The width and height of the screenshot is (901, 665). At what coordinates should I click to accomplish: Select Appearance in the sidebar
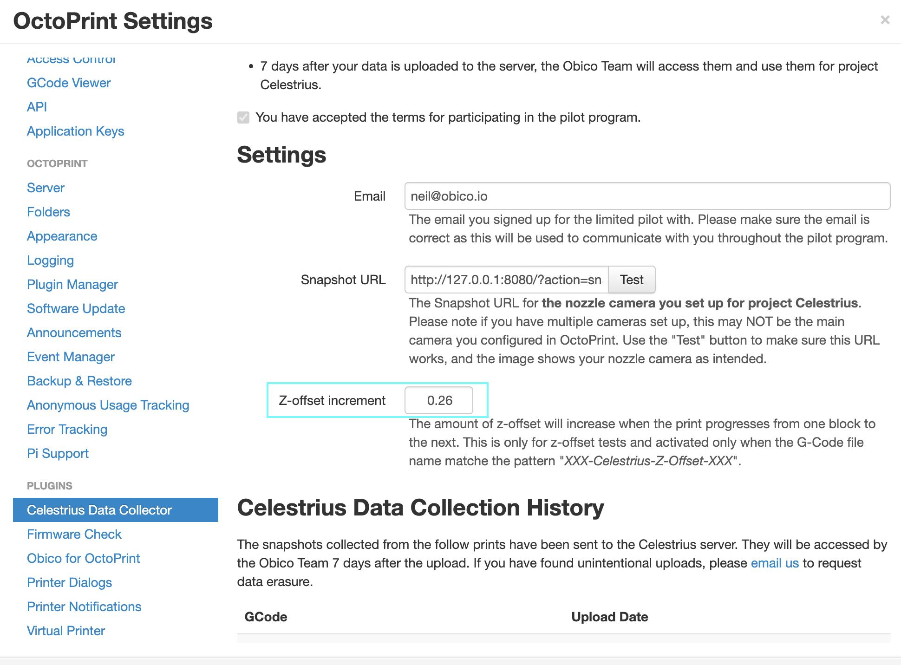point(62,236)
